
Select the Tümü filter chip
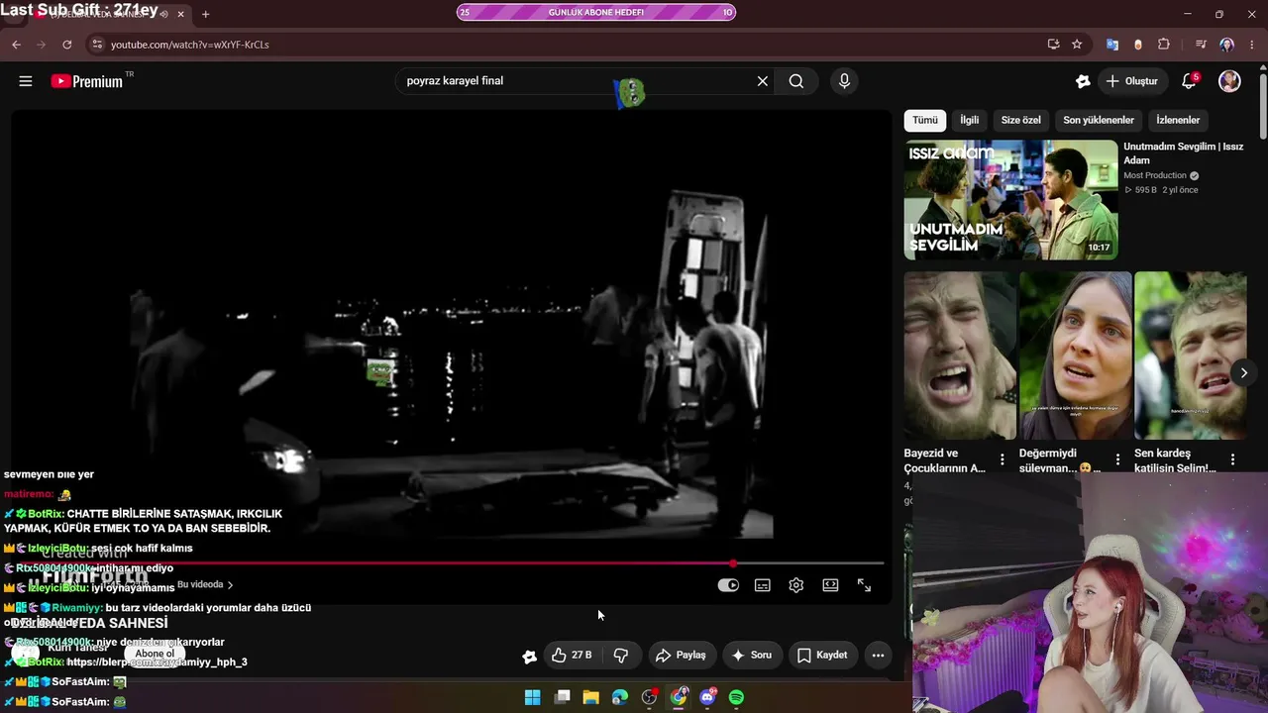925,120
